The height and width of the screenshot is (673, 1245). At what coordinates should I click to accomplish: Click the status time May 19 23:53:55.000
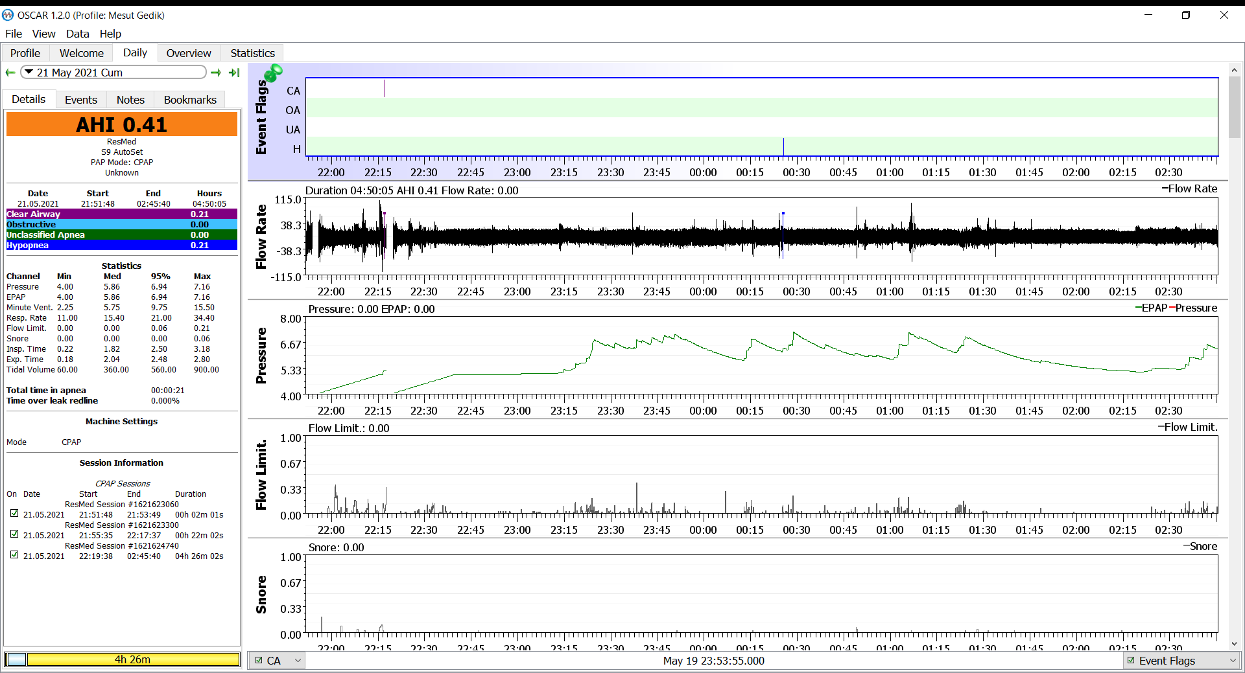pyautogui.click(x=713, y=661)
